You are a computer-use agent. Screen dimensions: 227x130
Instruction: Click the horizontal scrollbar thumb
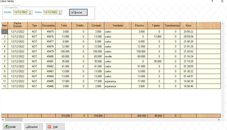click(x=14, y=120)
